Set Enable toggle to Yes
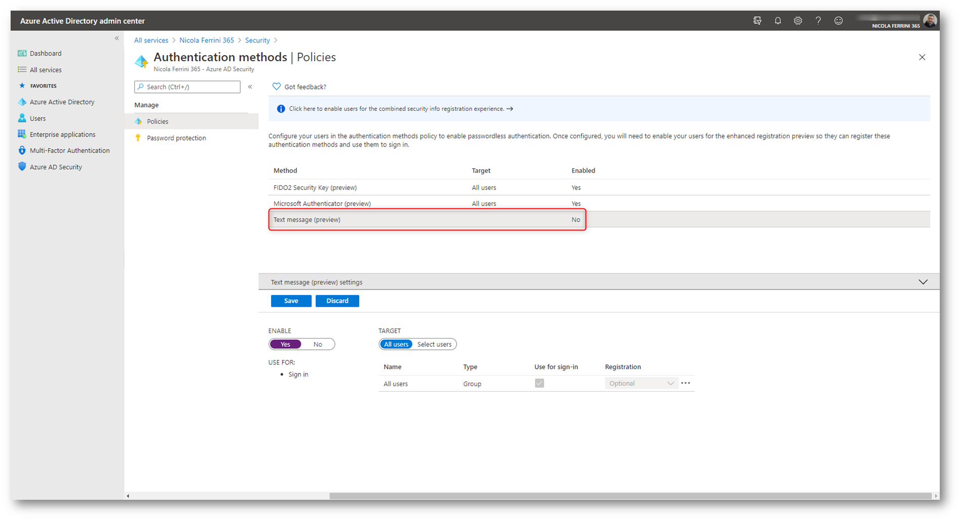 [285, 344]
